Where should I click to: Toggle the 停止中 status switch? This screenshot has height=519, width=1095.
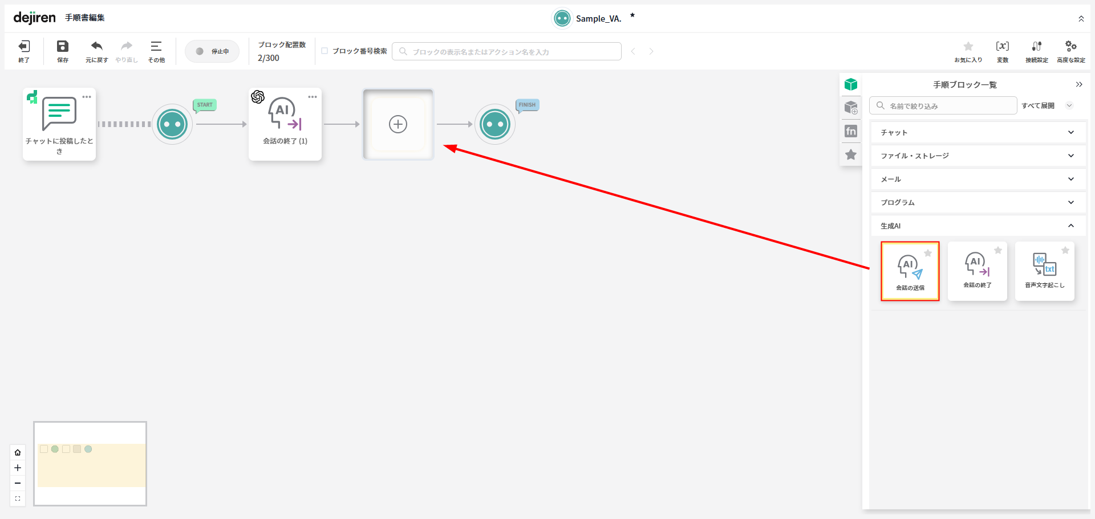[212, 51]
